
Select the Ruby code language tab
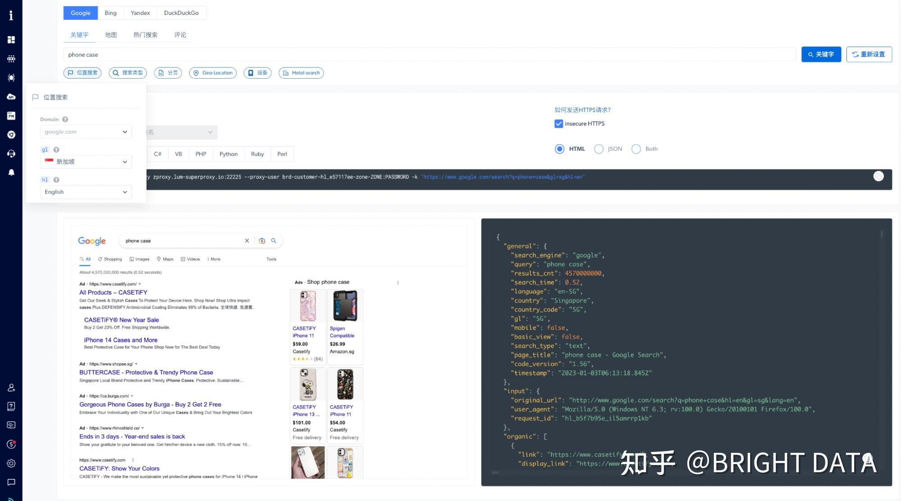click(257, 154)
